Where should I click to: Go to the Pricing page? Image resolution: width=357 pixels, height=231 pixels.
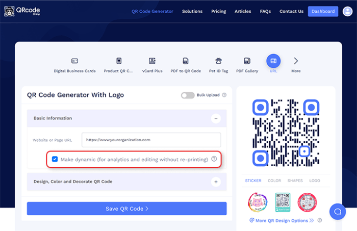pyautogui.click(x=219, y=11)
